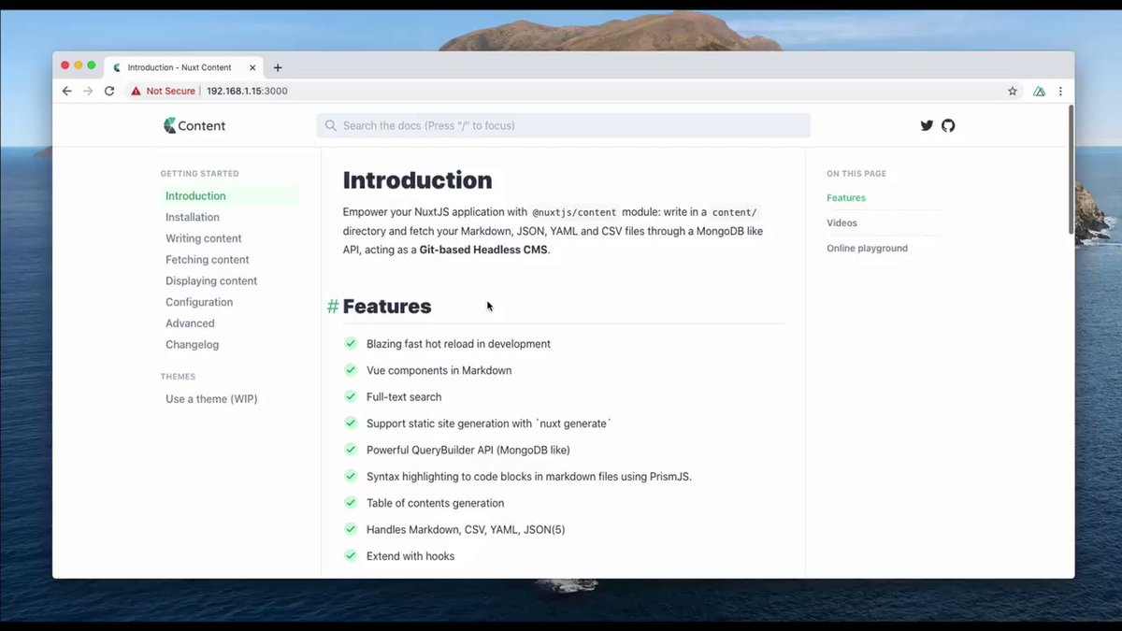The width and height of the screenshot is (1122, 631).
Task: Go back with browser back arrow
Action: pos(66,91)
